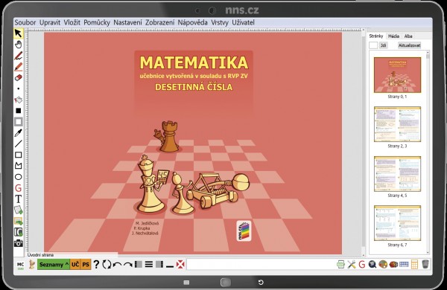Viewport: 447px width, 290px height.
Task: Click the printer icon in bottom bar
Action: (x=340, y=265)
